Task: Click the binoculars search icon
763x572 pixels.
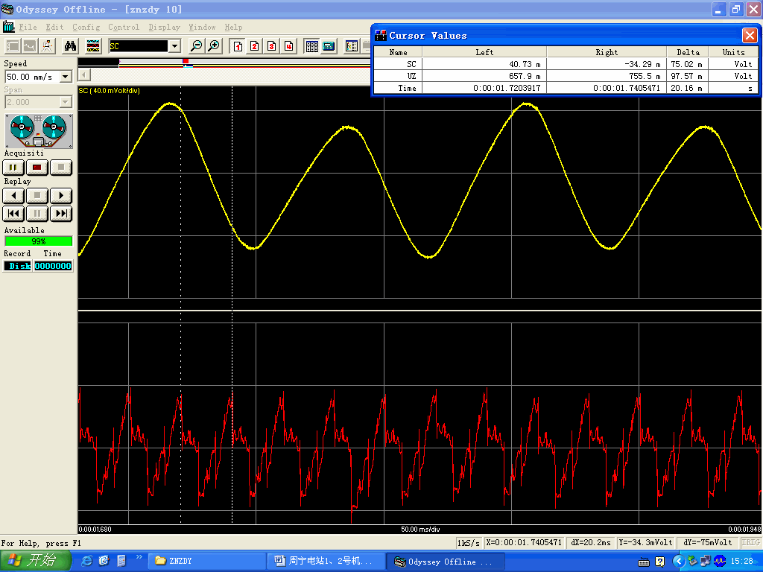Action: (x=70, y=46)
